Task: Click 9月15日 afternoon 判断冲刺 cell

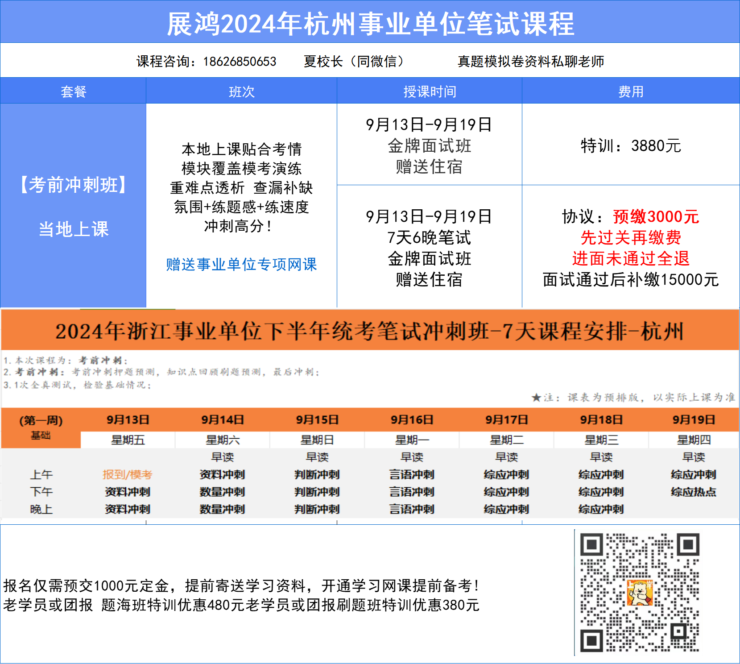Action: click(x=317, y=492)
